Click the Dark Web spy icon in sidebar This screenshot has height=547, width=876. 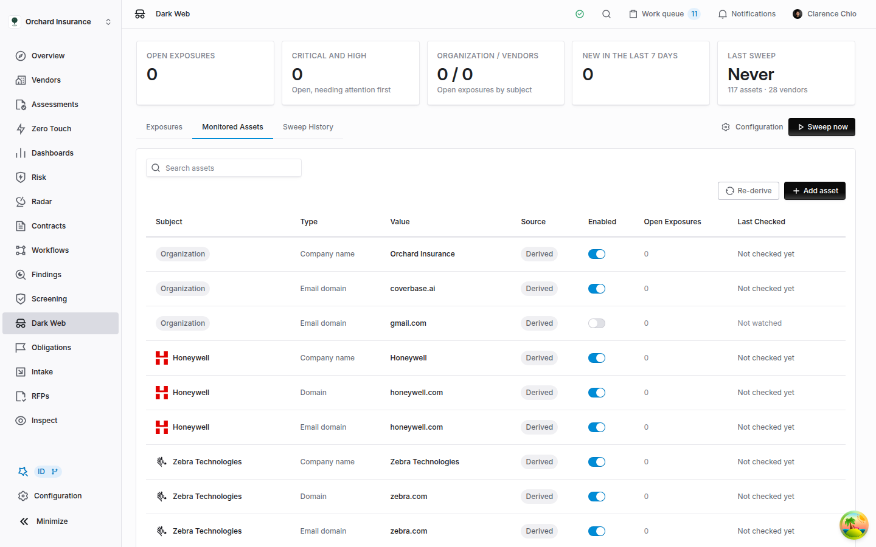(21, 323)
